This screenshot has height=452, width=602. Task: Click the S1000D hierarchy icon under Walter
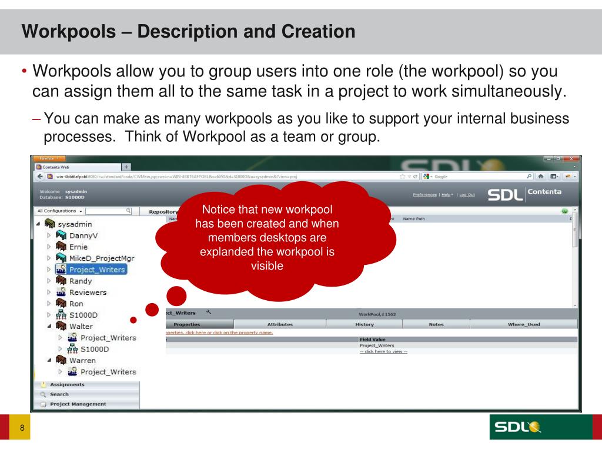tap(72, 349)
